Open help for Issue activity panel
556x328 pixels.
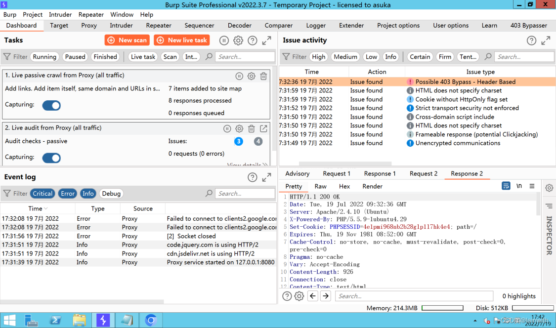pos(531,41)
